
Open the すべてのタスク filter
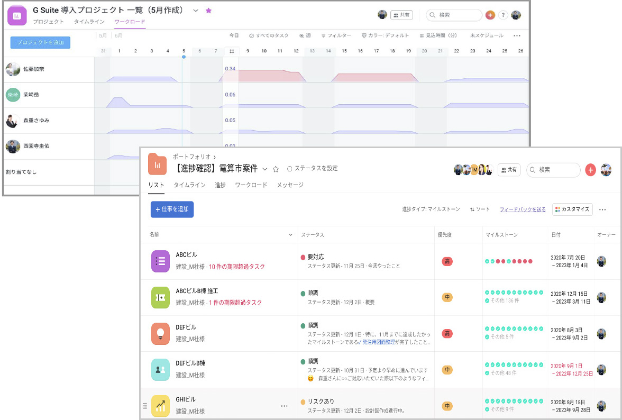click(x=269, y=35)
